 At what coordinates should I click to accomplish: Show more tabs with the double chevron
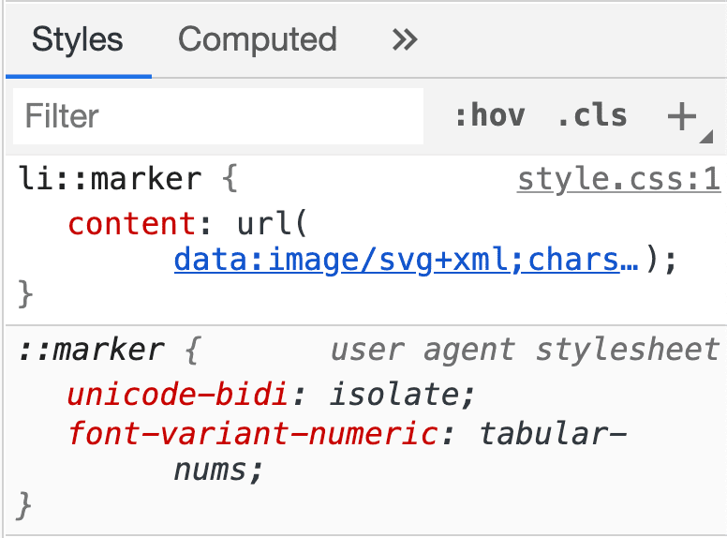tap(405, 39)
